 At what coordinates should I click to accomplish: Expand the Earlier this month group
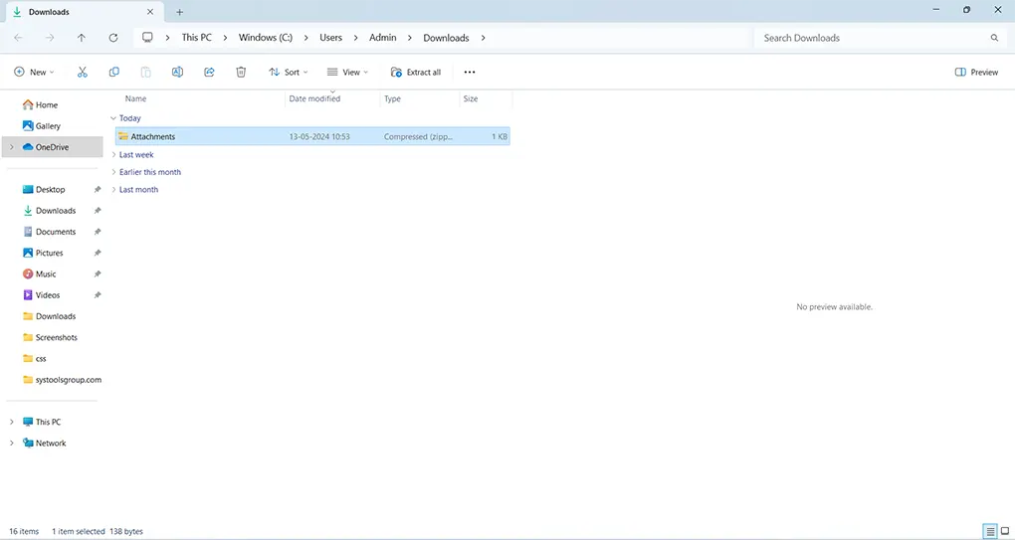(x=113, y=172)
